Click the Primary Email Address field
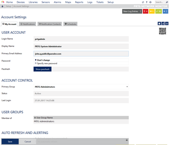This screenshot has height=145, width=169. click(x=81, y=53)
